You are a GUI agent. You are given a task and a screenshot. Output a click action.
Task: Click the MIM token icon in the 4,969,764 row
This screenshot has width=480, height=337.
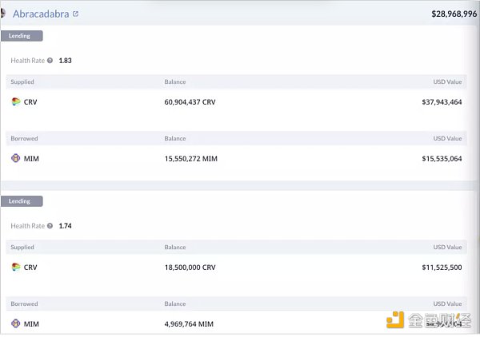16,323
